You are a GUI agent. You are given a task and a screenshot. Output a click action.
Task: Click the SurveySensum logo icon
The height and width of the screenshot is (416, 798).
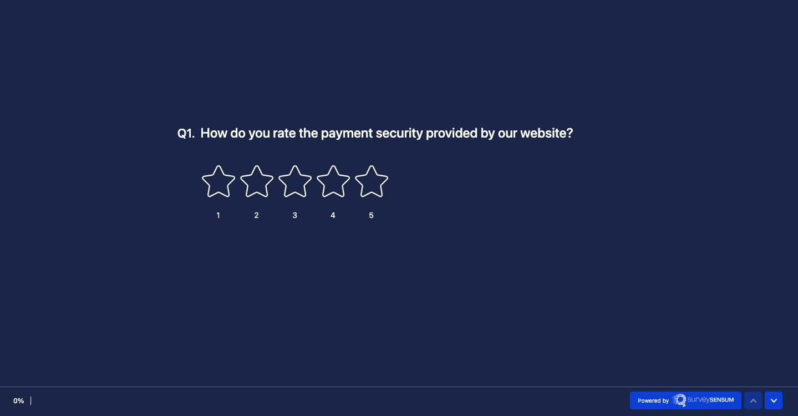[680, 400]
